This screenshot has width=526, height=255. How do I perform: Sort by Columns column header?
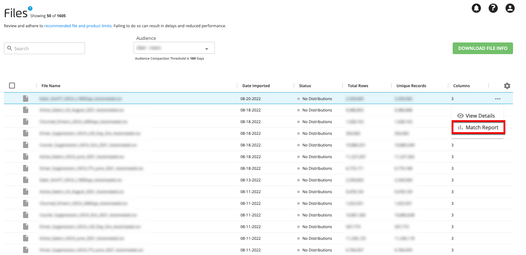pos(461,86)
